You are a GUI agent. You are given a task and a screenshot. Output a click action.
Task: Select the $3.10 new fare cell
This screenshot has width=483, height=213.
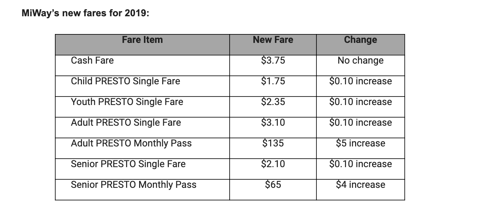pos(273,123)
